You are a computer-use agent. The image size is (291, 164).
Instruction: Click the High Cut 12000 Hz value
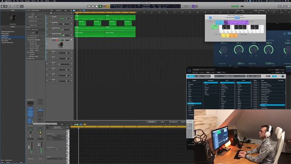[x=270, y=64]
